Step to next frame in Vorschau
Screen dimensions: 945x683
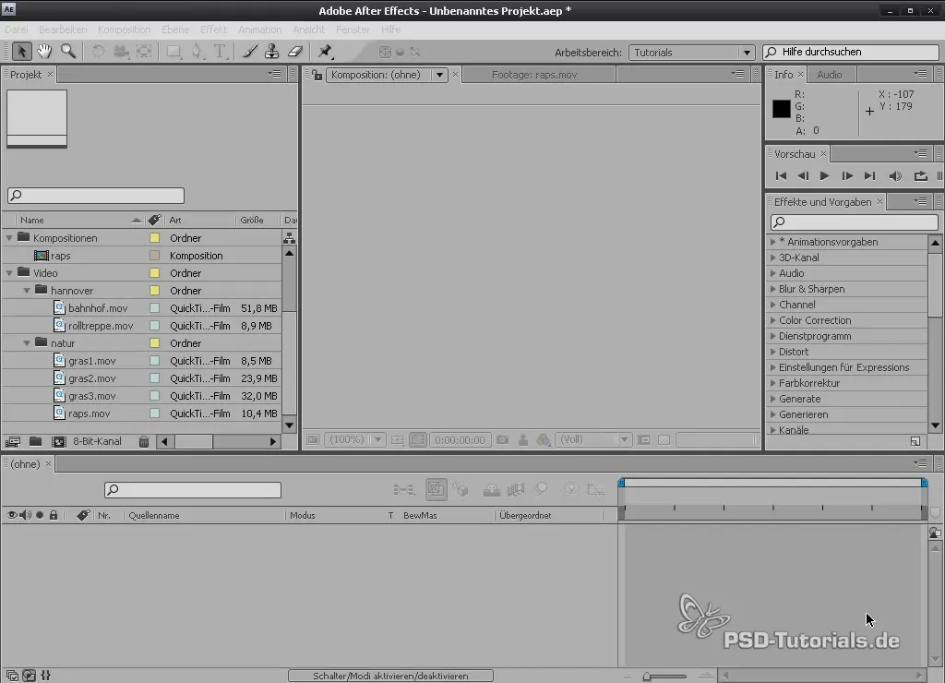tap(847, 176)
